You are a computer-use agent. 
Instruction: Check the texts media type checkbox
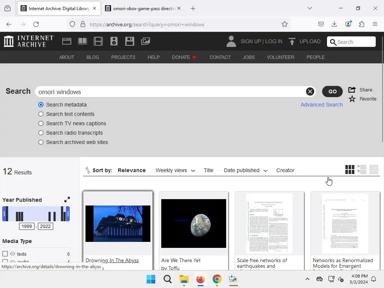coord(5,253)
